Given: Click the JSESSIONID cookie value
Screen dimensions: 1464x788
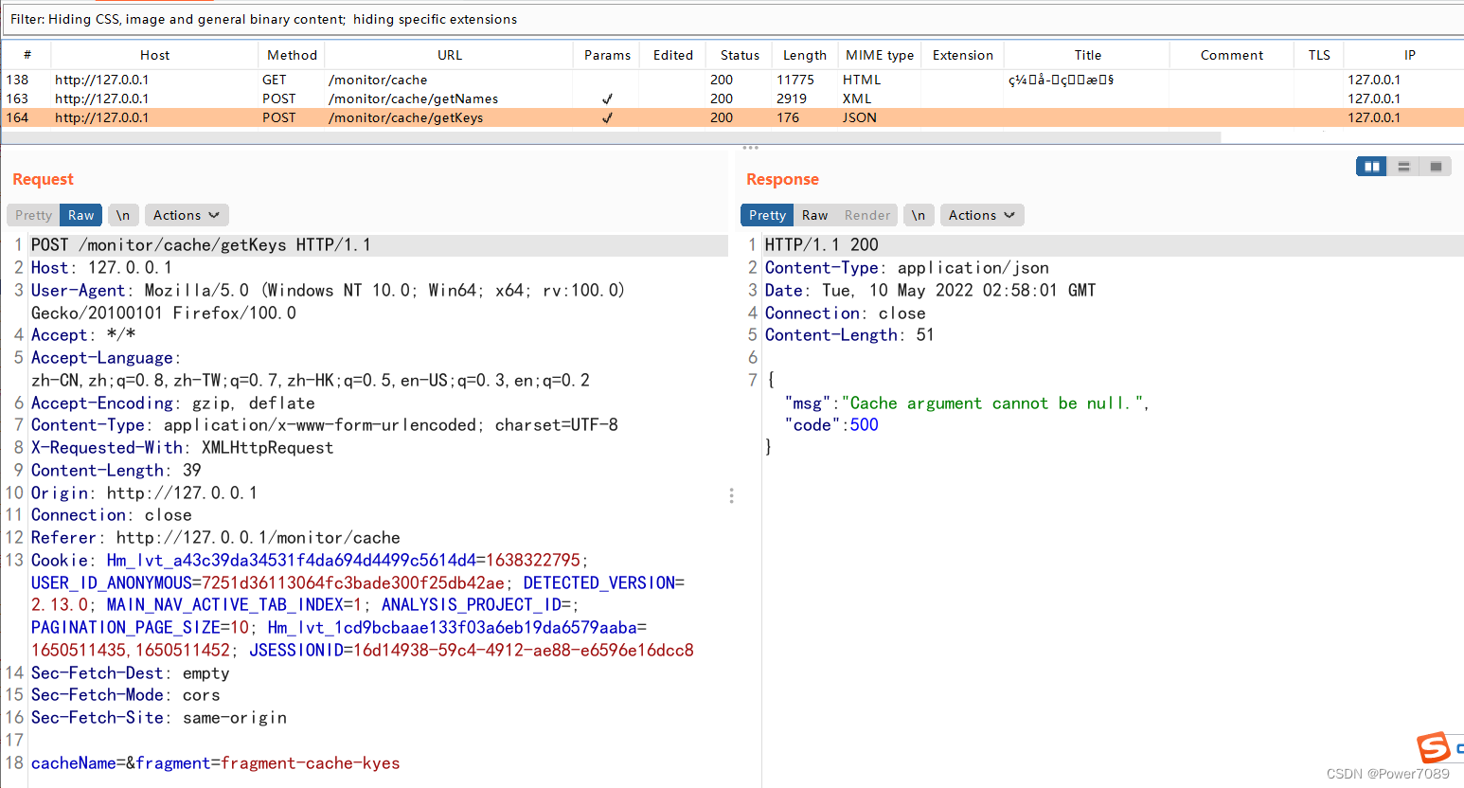Looking at the screenshot, I should click(x=524, y=651).
